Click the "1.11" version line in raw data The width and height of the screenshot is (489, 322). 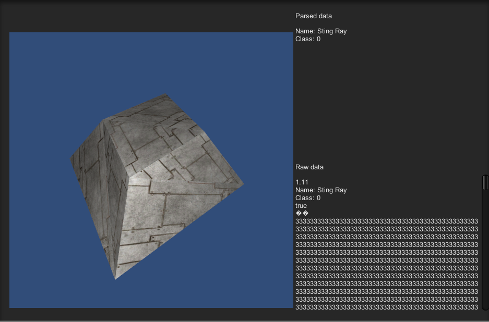pos(302,182)
